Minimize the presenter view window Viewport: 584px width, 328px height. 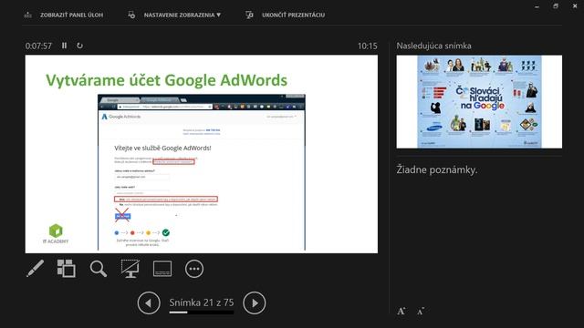[x=537, y=6]
